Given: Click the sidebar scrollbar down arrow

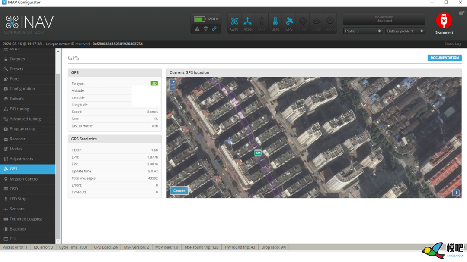Looking at the screenshot, I should [x=58, y=241].
